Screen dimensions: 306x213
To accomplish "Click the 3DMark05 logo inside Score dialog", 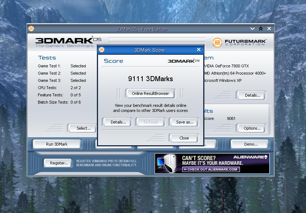I will tap(184, 61).
